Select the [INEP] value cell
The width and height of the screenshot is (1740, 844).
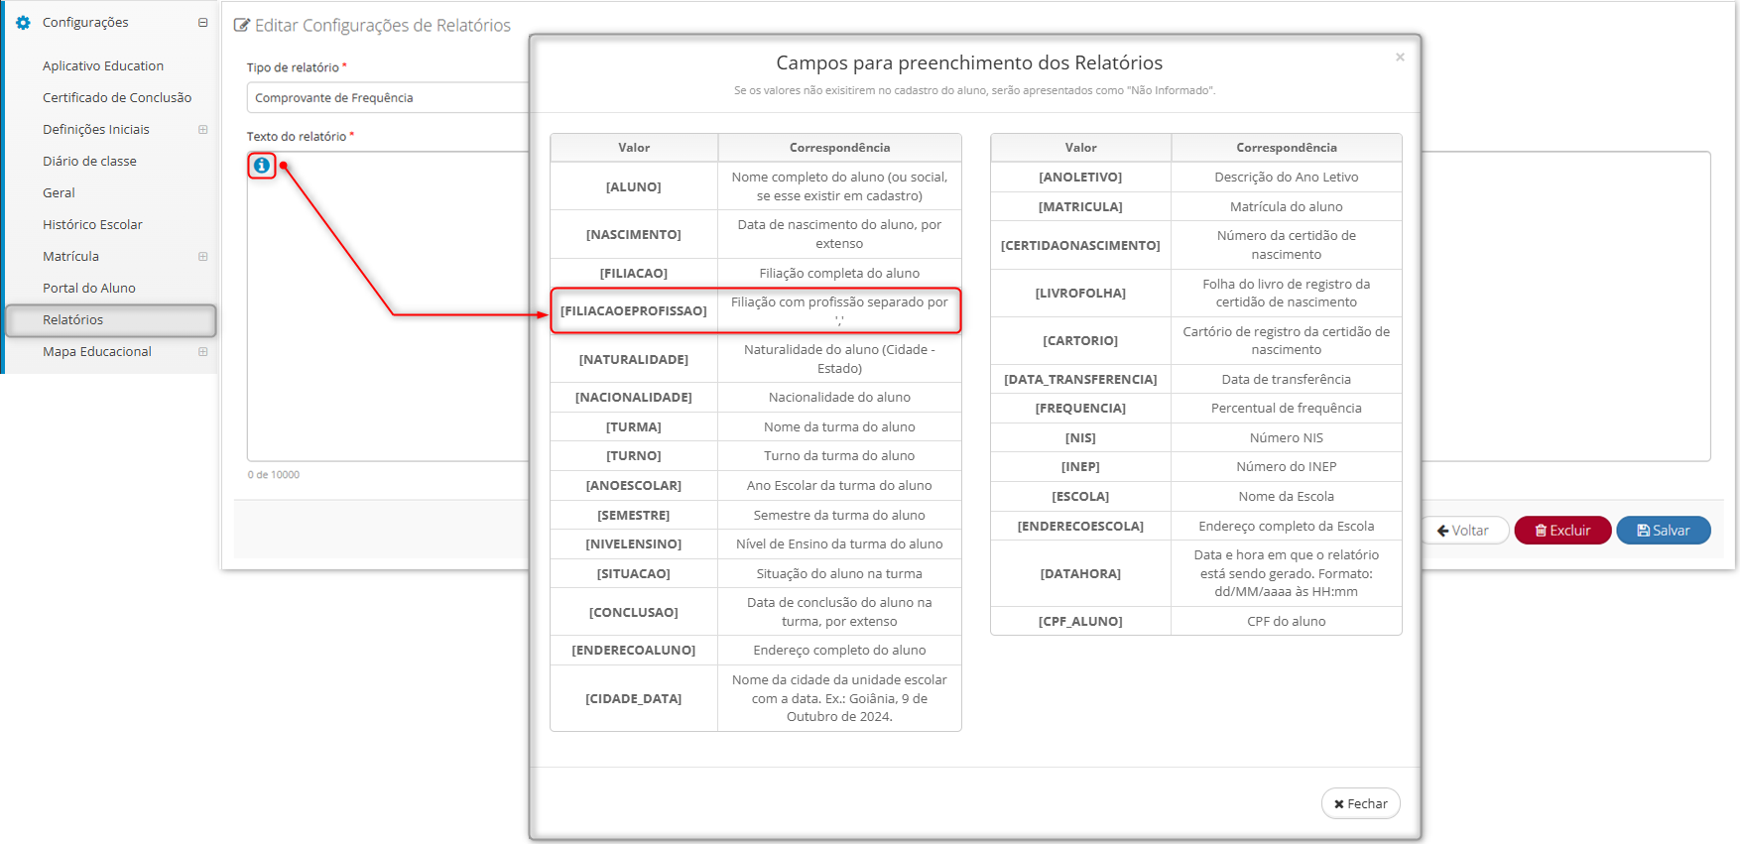[x=1080, y=466]
